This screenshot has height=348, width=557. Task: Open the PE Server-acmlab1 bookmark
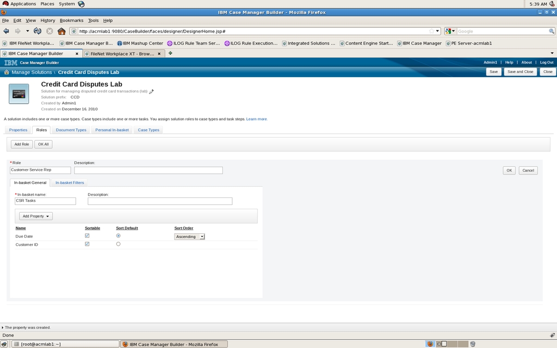point(469,43)
